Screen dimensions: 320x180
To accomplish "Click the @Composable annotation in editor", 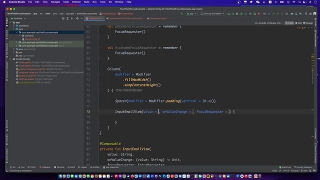I will pyautogui.click(x=110, y=143).
